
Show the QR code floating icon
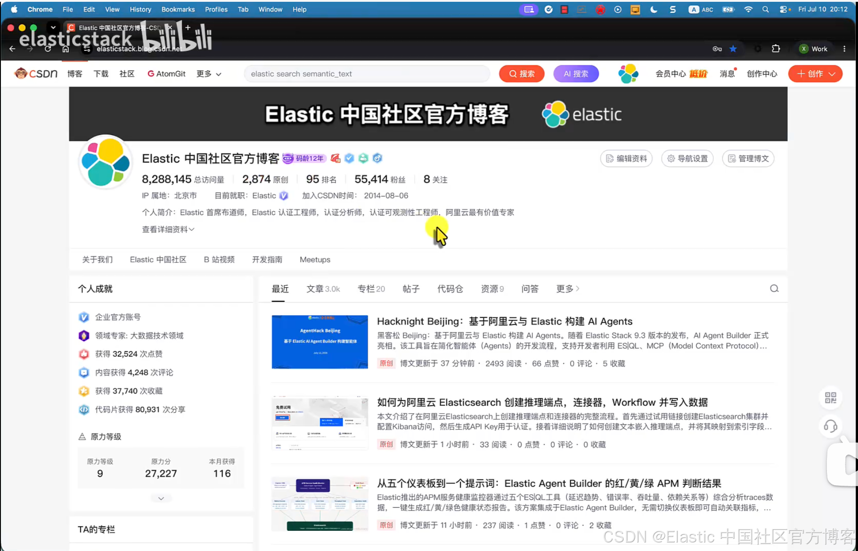click(831, 398)
